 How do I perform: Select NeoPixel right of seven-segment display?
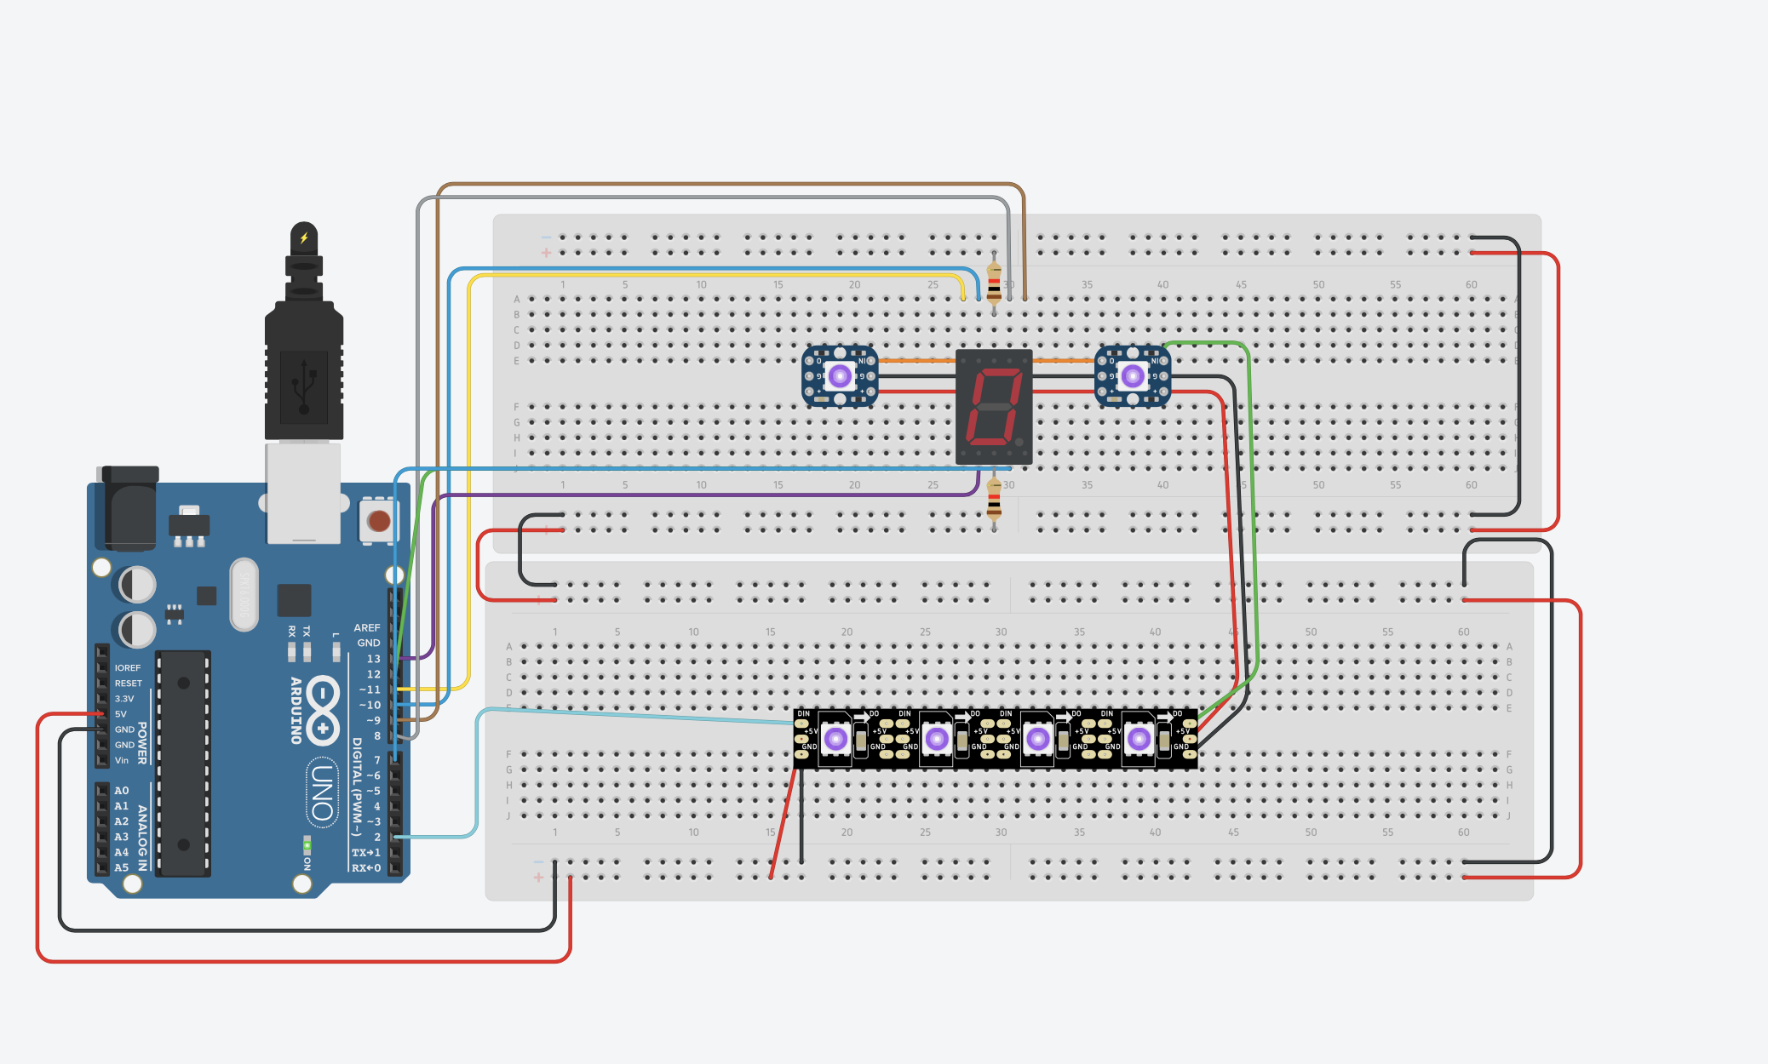tap(1132, 375)
